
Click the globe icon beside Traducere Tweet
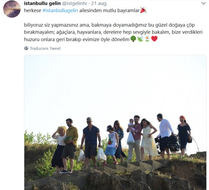[26, 48]
